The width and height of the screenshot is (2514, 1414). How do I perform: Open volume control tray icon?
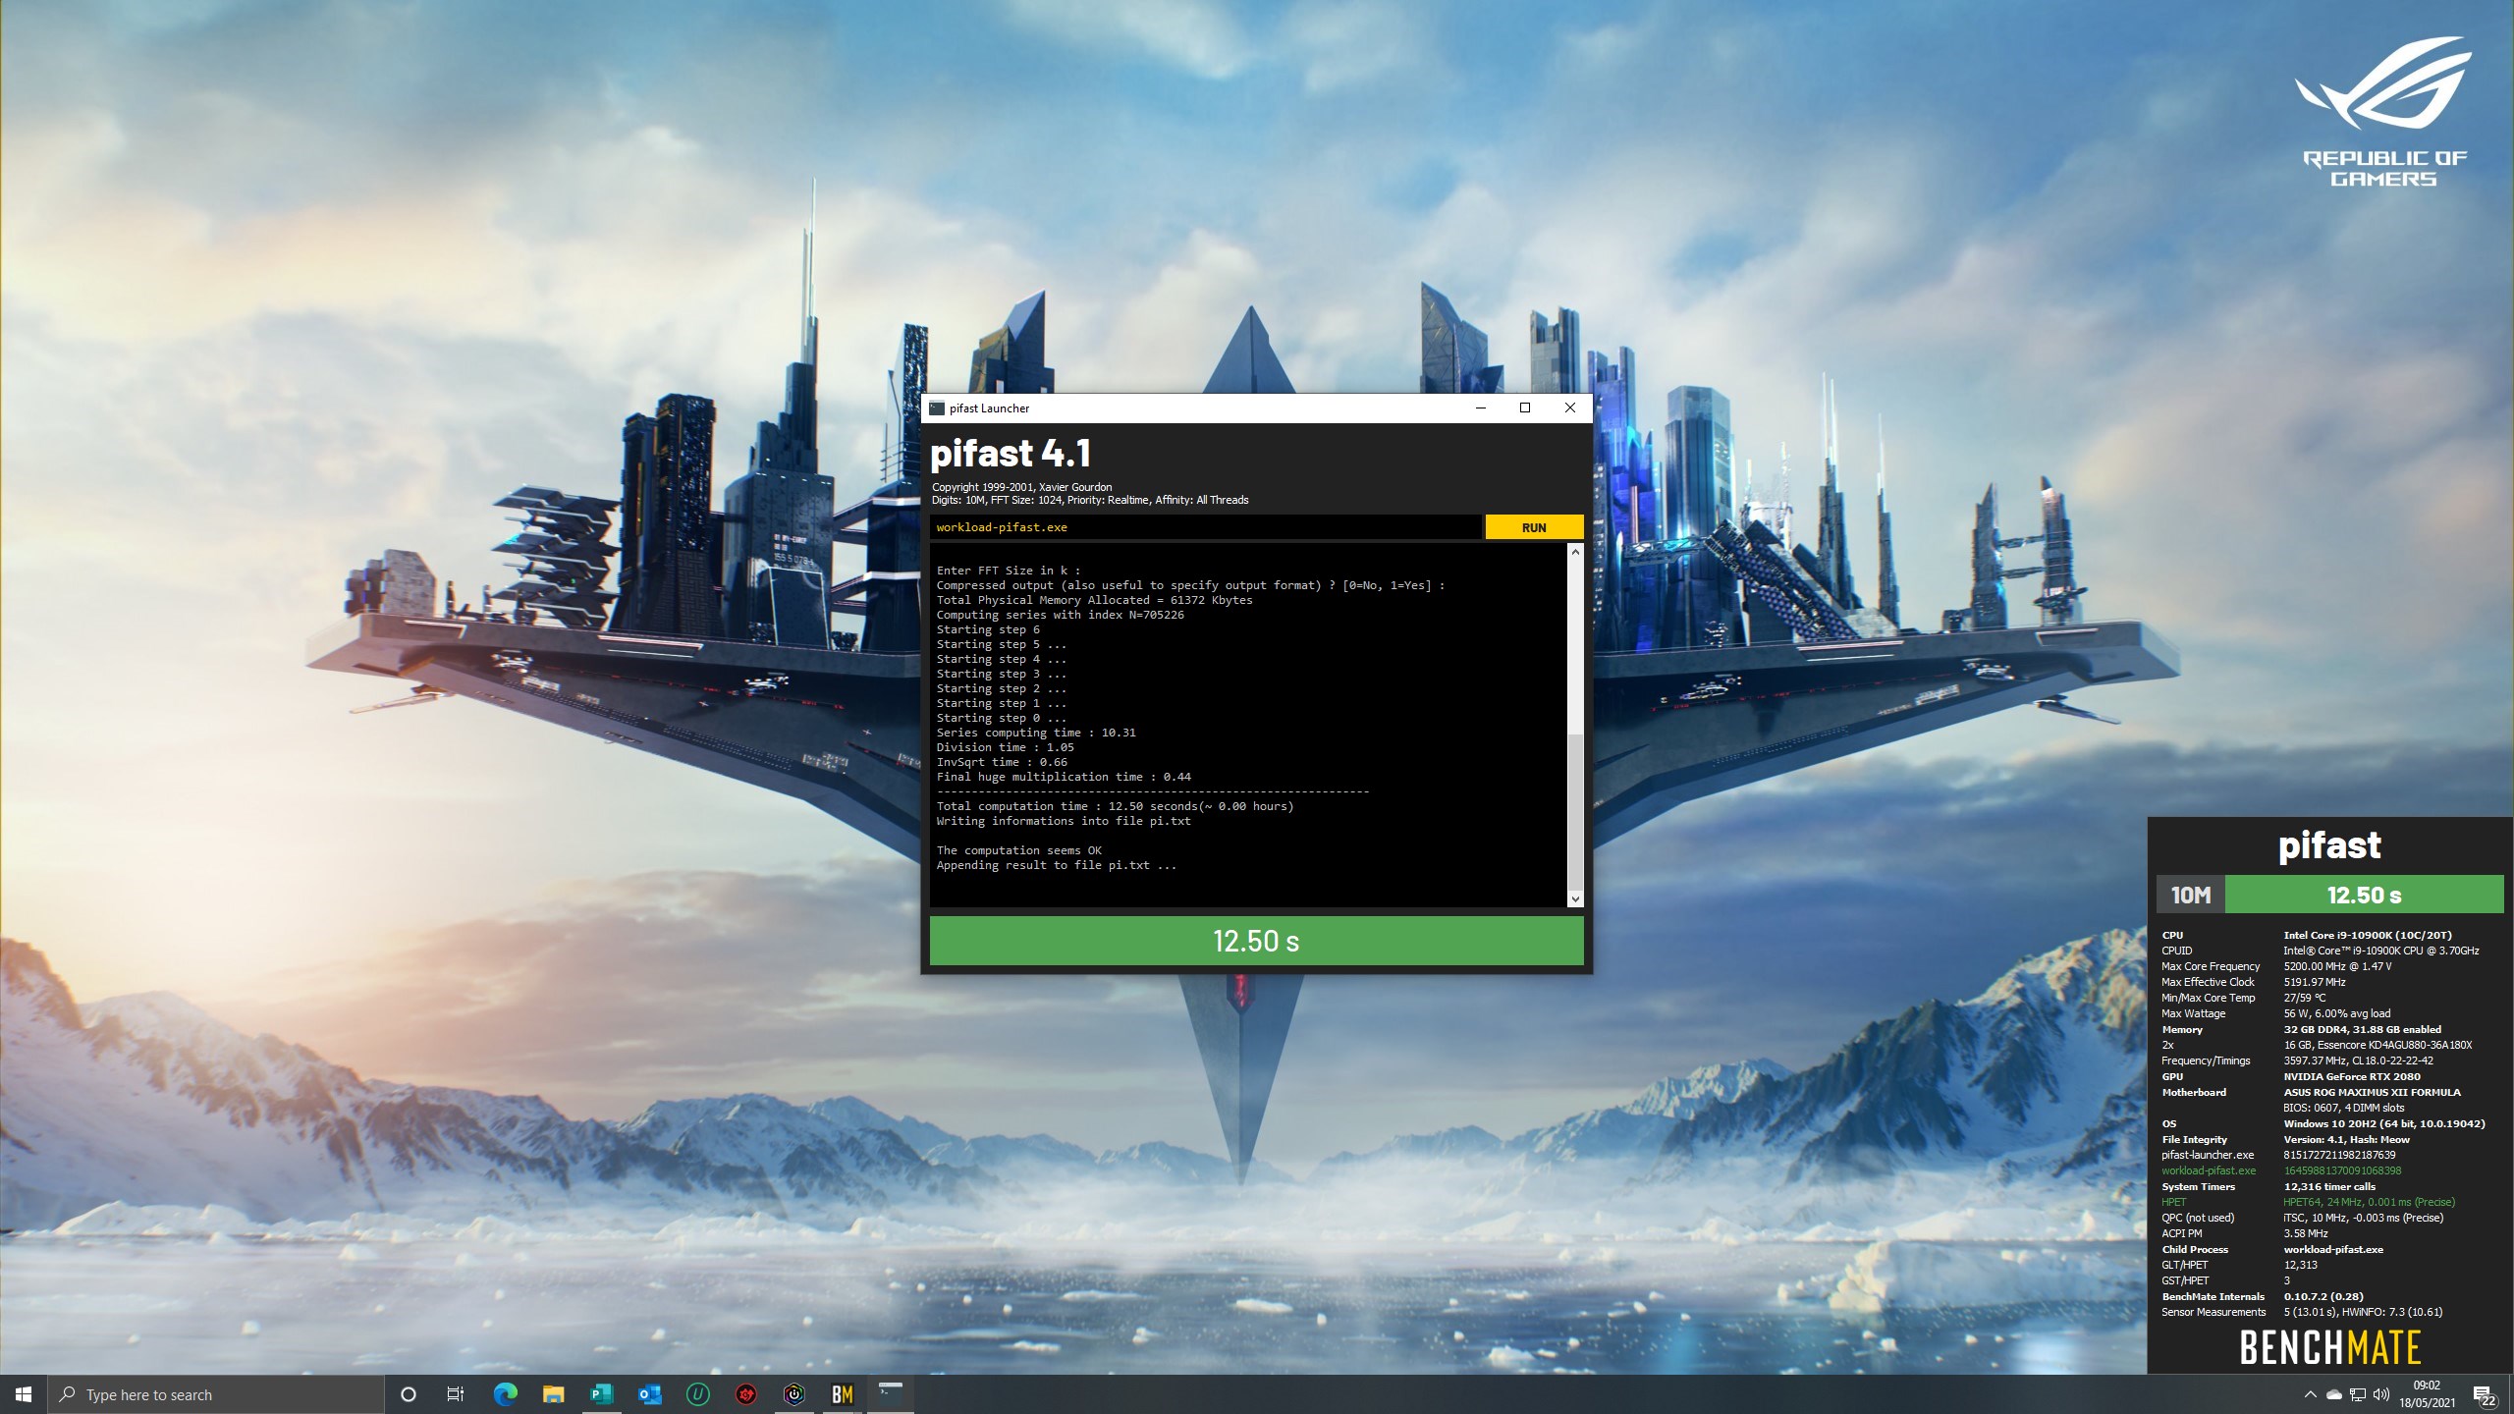pyautogui.click(x=2381, y=1394)
